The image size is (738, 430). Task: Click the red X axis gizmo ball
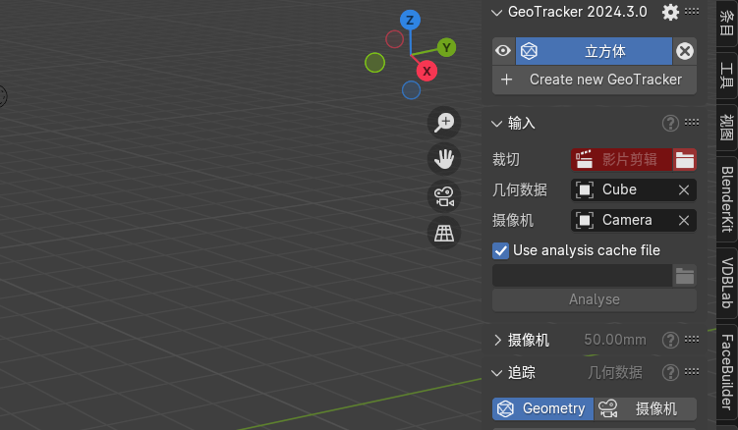click(x=426, y=71)
